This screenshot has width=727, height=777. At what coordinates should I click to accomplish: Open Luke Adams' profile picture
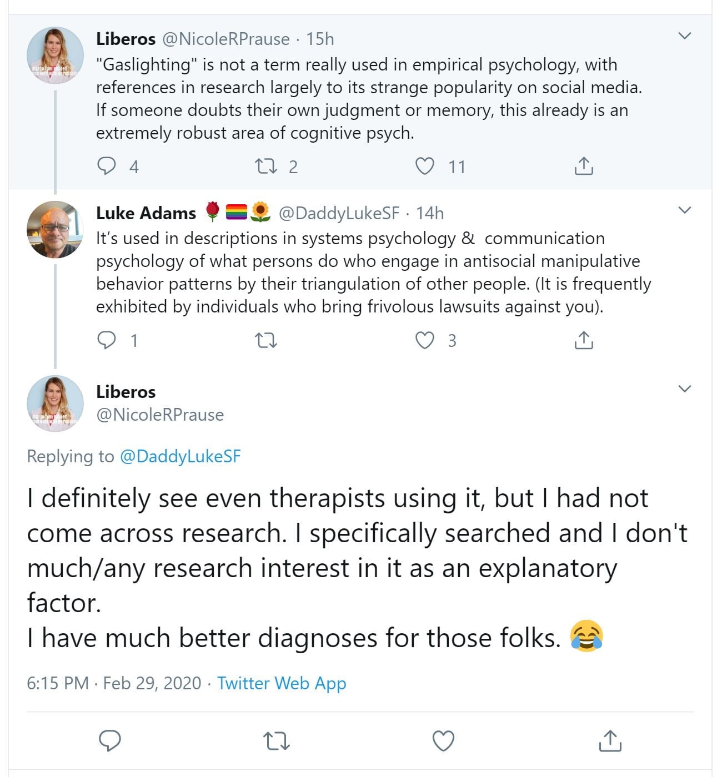[x=55, y=229]
